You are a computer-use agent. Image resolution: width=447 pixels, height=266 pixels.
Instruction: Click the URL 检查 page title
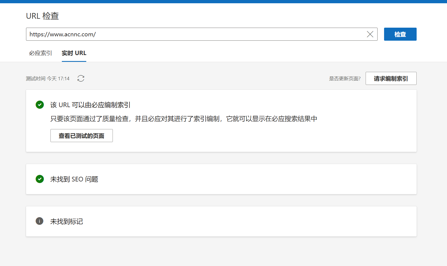pyautogui.click(x=42, y=16)
